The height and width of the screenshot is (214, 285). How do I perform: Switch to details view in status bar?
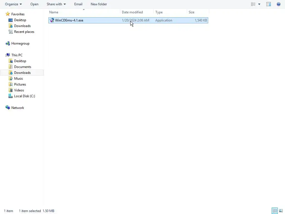[x=275, y=211]
